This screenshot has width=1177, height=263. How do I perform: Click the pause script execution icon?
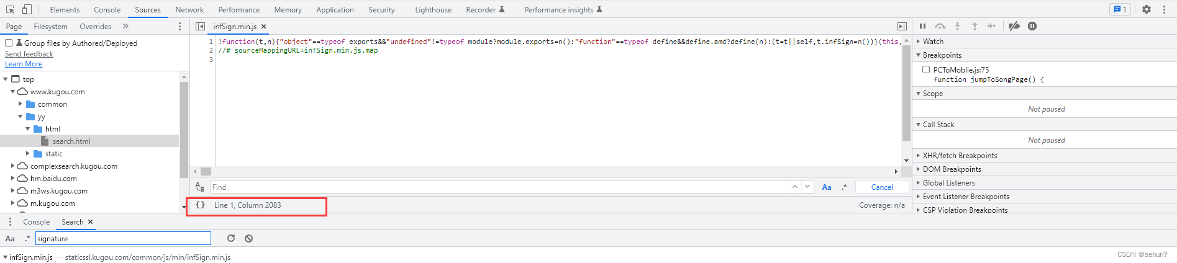(x=922, y=26)
